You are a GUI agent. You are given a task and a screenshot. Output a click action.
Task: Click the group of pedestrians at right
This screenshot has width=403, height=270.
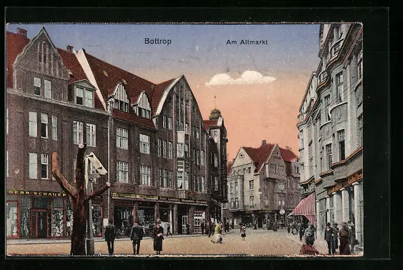click(x=334, y=237)
